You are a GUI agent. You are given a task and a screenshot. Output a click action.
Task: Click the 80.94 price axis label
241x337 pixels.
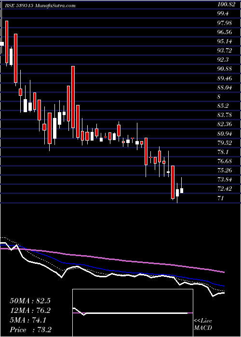point(225,134)
